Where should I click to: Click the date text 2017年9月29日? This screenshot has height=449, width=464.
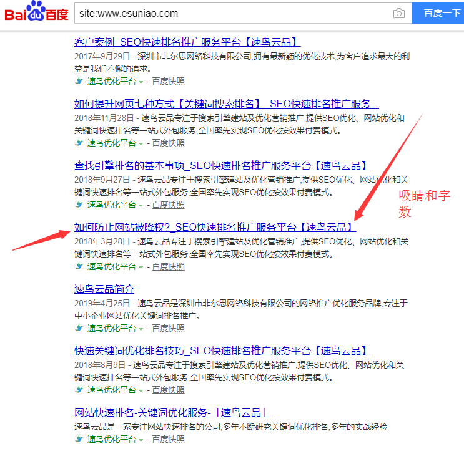click(102, 56)
